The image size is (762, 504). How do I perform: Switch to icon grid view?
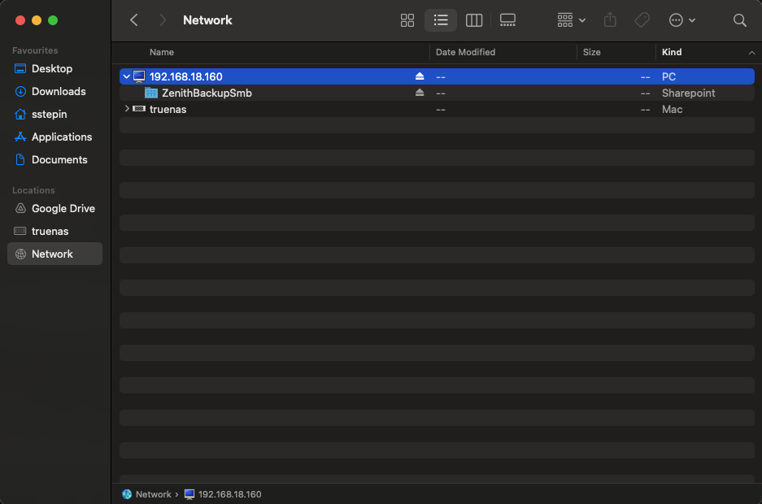[x=407, y=20]
